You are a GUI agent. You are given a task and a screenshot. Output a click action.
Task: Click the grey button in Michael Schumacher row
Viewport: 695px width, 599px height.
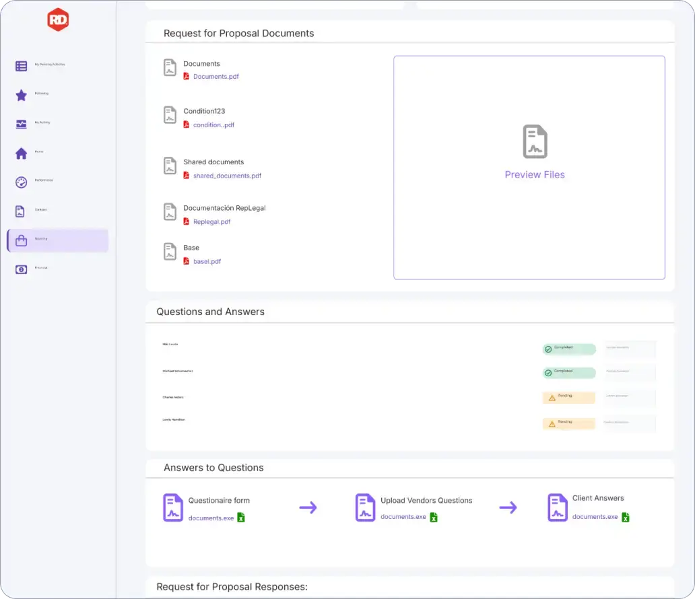630,373
